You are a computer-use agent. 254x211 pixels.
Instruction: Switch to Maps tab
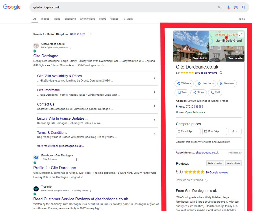pyautogui.click(x=57, y=19)
